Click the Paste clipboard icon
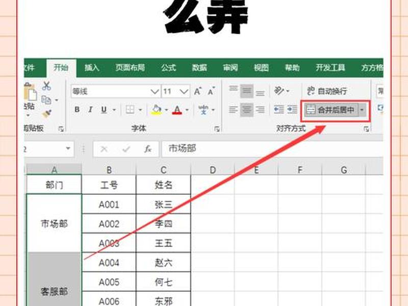 coord(30,92)
